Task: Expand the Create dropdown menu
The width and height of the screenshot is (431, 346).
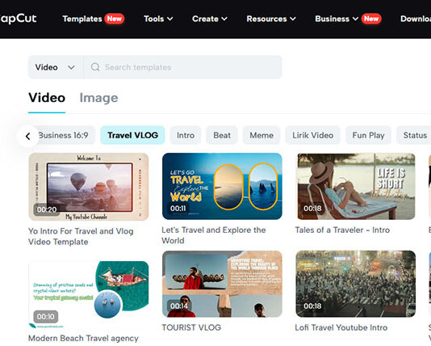Action: tap(210, 19)
